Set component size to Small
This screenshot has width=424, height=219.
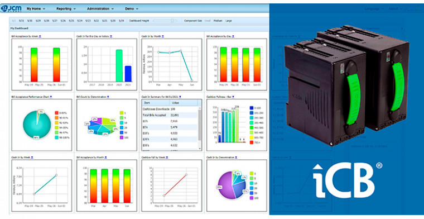point(208,21)
